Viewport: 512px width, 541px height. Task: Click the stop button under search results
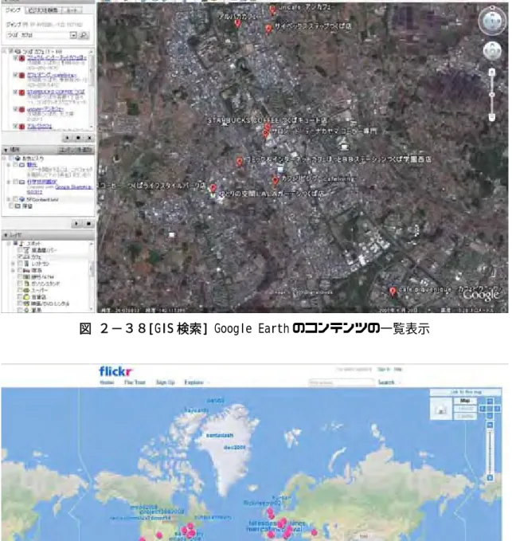[78, 138]
